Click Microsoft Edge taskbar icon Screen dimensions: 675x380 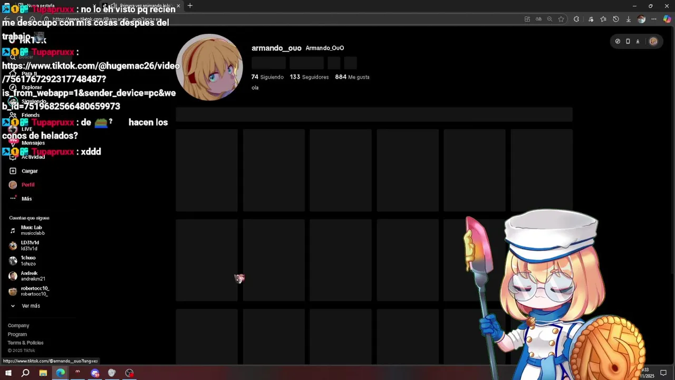[x=61, y=373]
